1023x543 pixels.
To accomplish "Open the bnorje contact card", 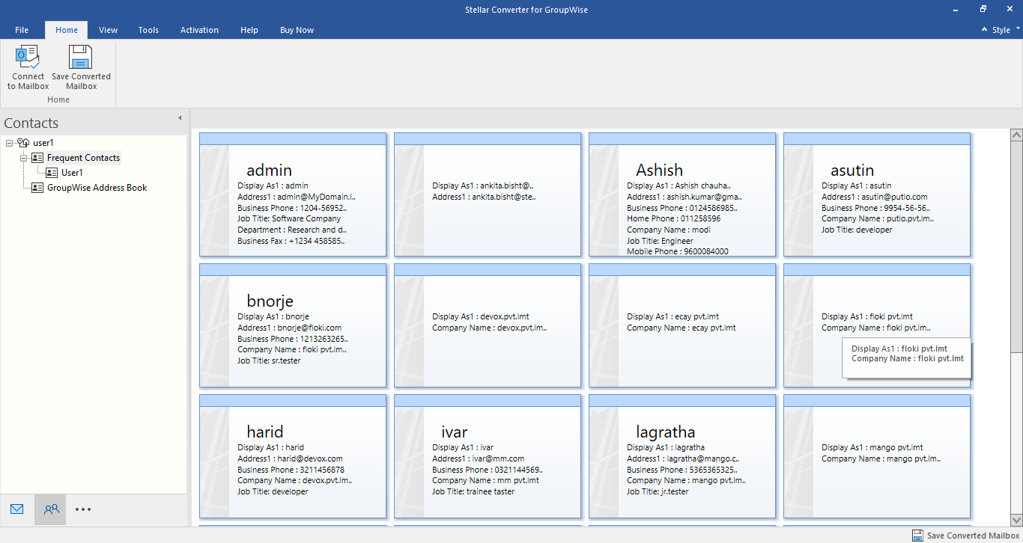I will [293, 325].
